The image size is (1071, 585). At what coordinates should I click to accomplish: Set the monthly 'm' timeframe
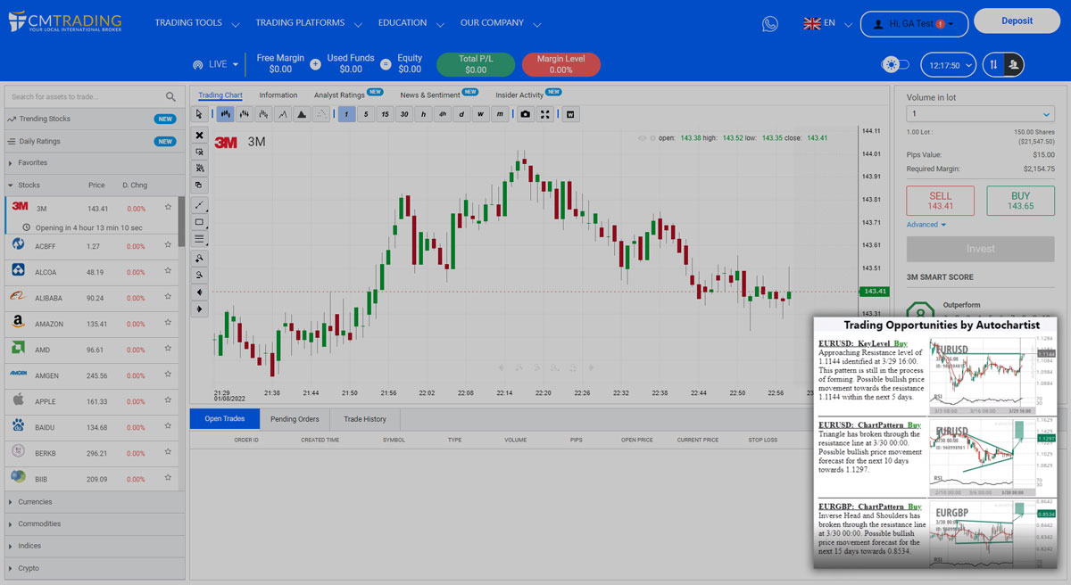[x=500, y=114]
